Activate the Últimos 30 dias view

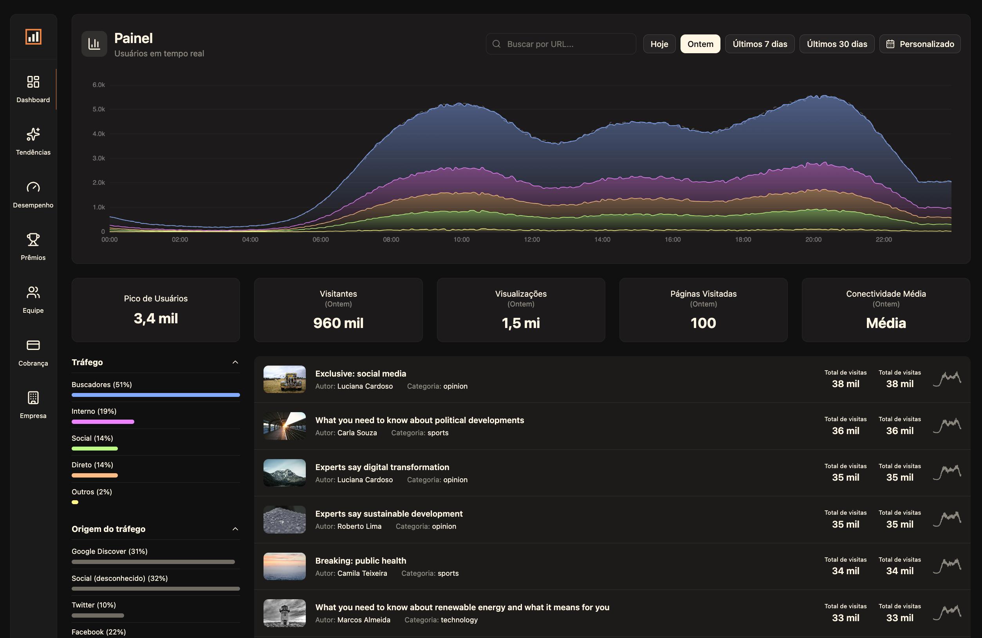tap(837, 44)
